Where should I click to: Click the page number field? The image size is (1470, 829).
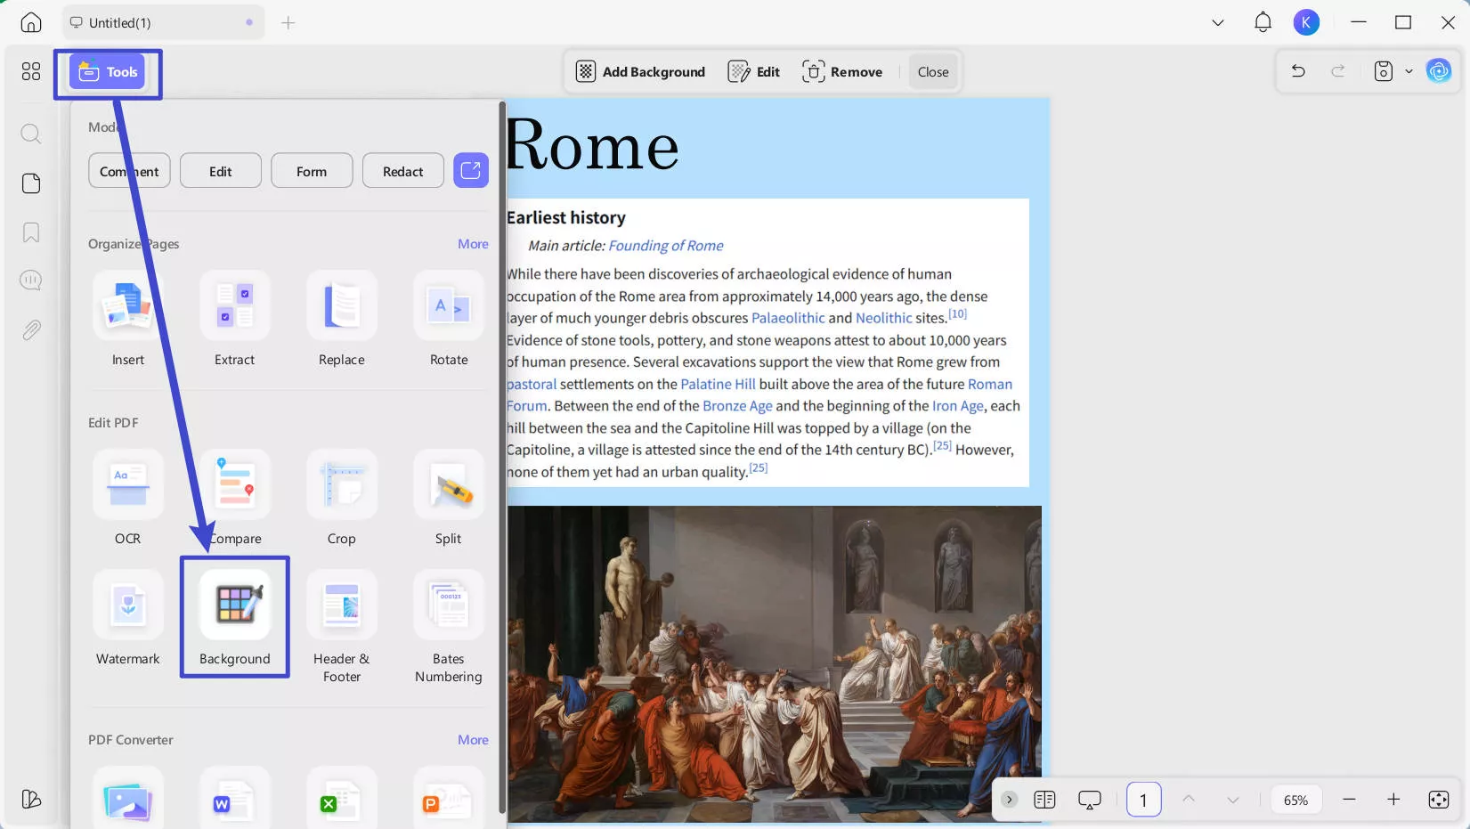pyautogui.click(x=1143, y=800)
